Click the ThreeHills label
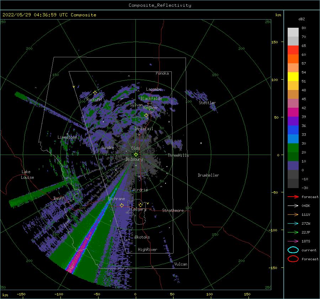 coord(178,155)
